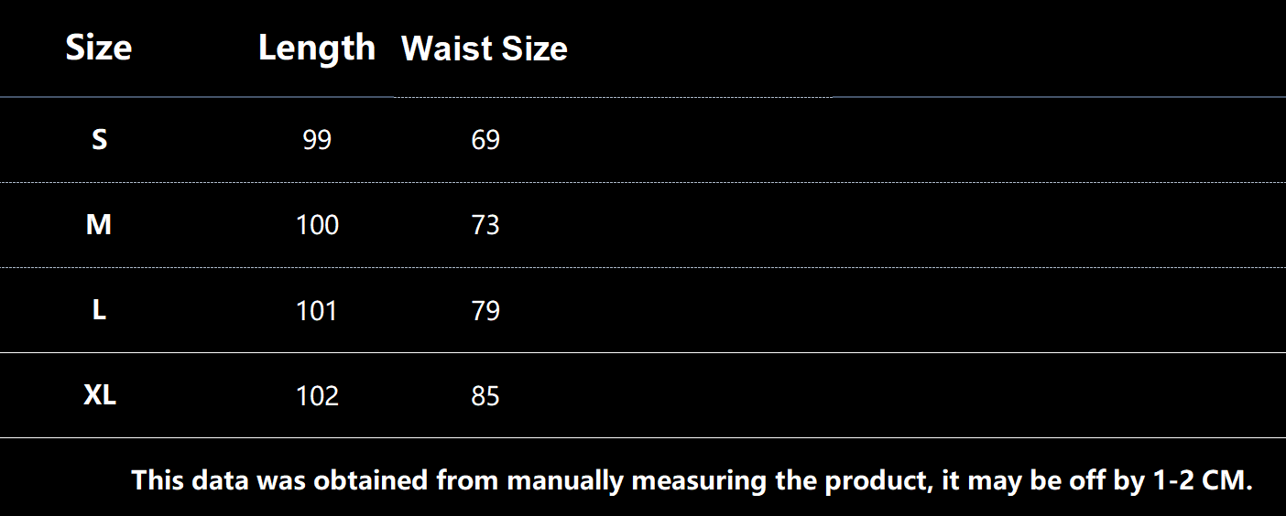Select the M size row label
This screenshot has width=1286, height=516.
click(99, 225)
